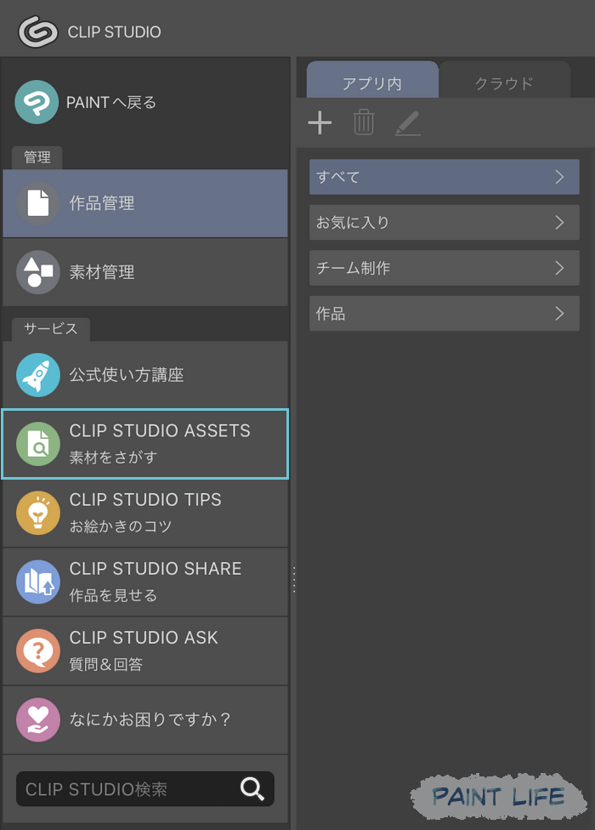Click the PAINTへ戻る icon
Image resolution: width=595 pixels, height=830 pixels.
[x=37, y=102]
